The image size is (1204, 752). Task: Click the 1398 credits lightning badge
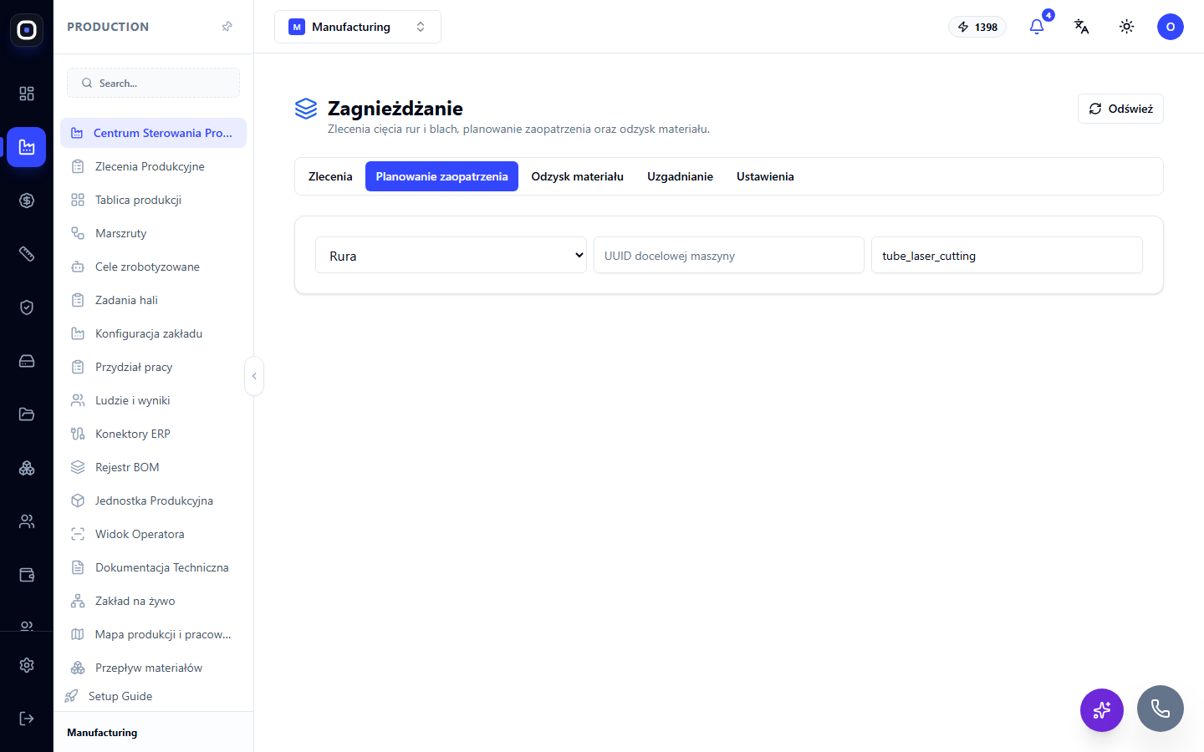977,27
